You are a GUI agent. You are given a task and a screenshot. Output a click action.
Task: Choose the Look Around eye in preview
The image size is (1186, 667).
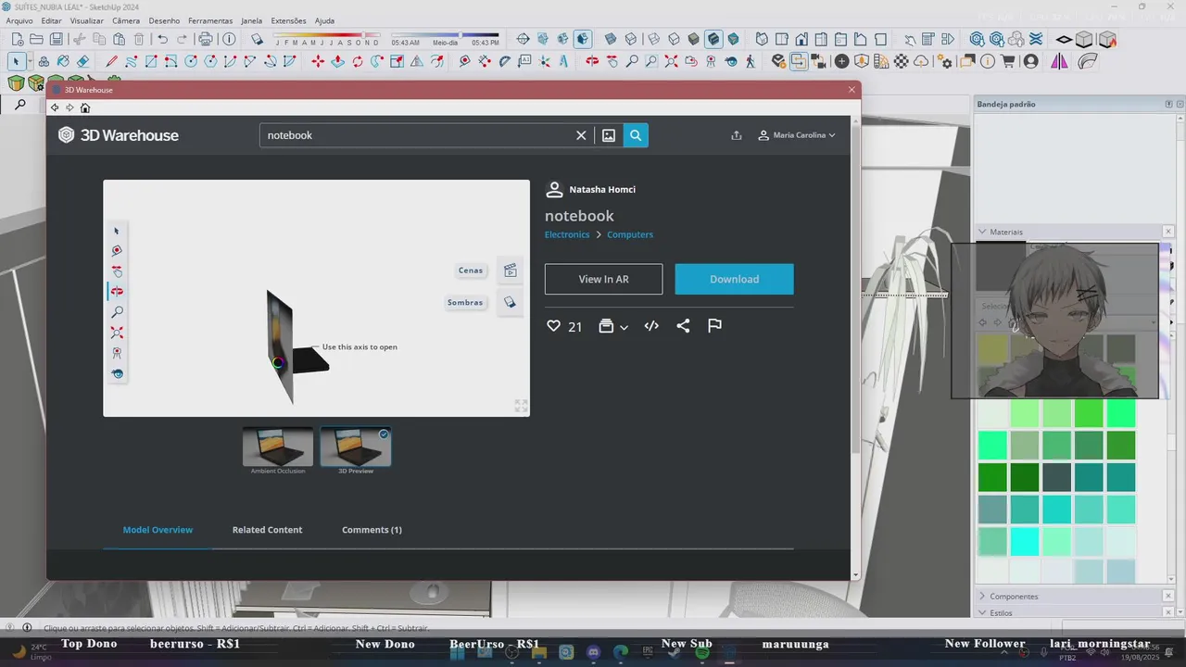click(x=117, y=373)
